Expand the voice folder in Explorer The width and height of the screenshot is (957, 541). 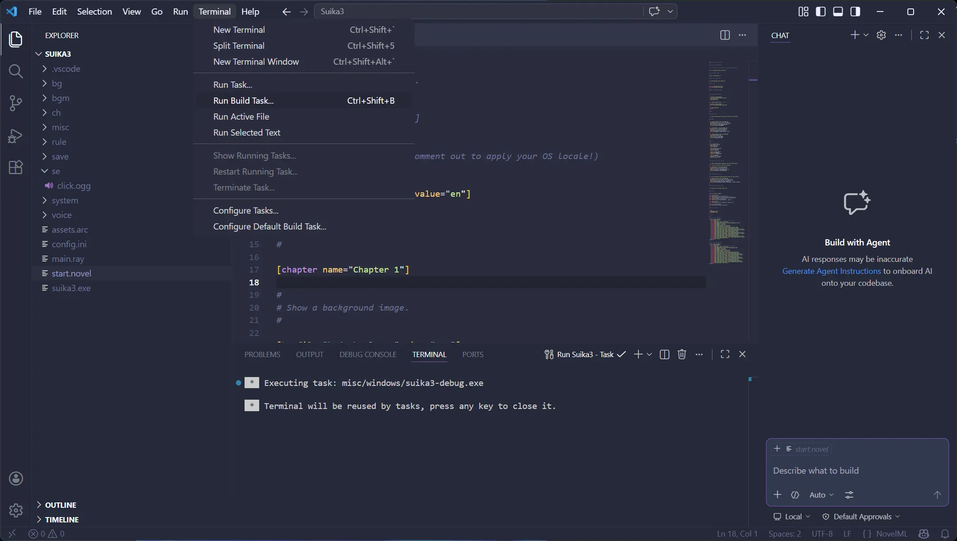click(62, 215)
